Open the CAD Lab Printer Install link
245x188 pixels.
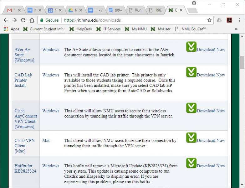tap(23, 80)
